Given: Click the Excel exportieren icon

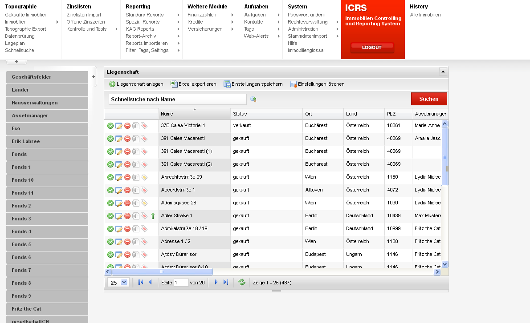Looking at the screenshot, I should [x=175, y=84].
